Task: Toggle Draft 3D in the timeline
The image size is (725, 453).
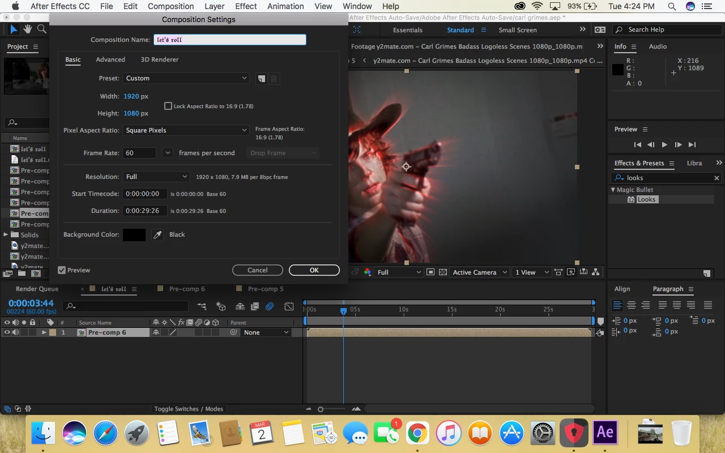Action: point(221,306)
